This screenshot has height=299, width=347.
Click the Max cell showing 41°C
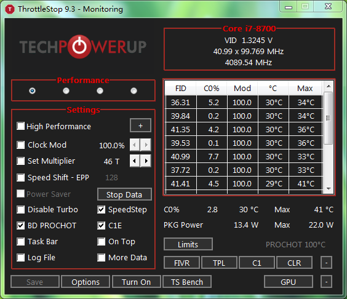coord(306,183)
